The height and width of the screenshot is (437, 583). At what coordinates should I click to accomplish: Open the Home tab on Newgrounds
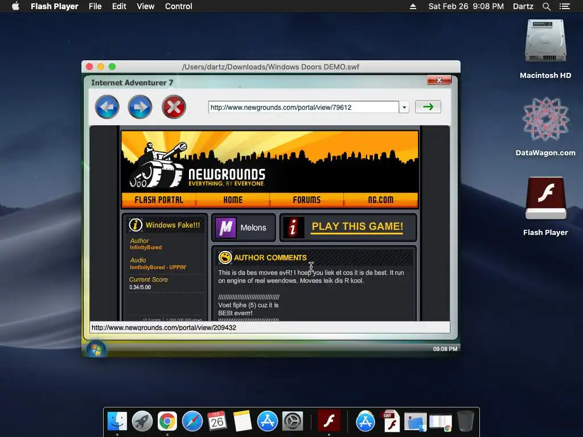click(233, 200)
